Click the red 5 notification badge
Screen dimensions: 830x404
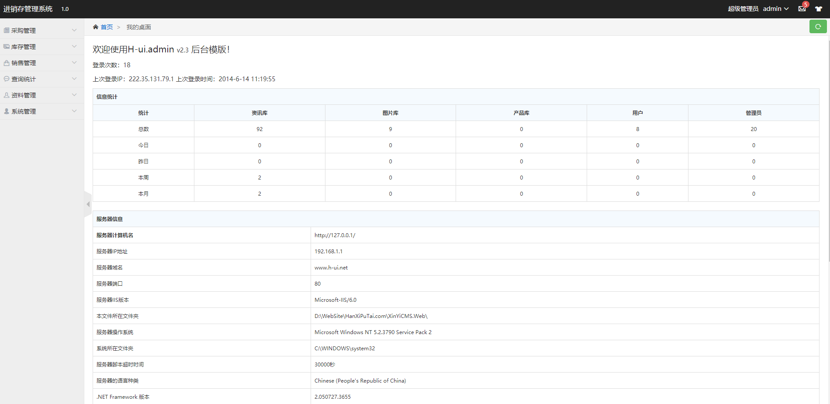[806, 4]
